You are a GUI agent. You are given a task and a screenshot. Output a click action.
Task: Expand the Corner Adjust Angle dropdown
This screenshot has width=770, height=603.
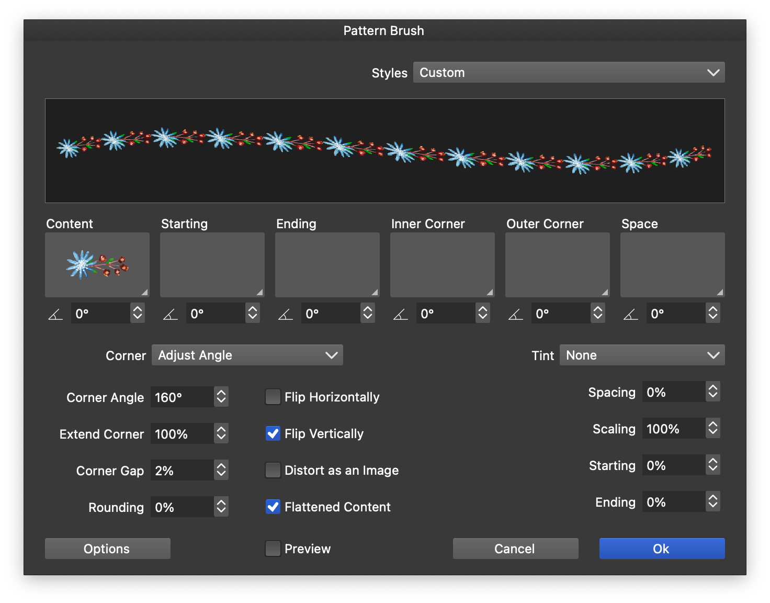tap(247, 355)
